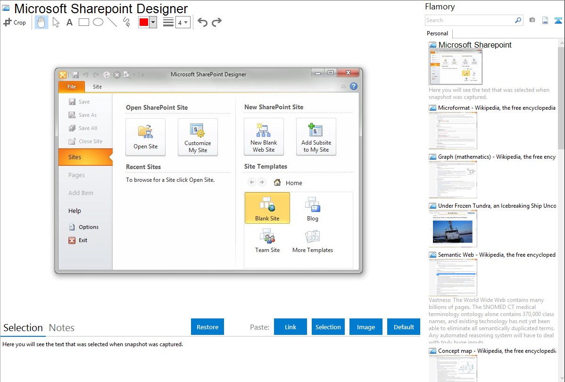Image resolution: width=565 pixels, height=382 pixels.
Task: Select Sites in the File menu sidebar
Action: point(86,157)
